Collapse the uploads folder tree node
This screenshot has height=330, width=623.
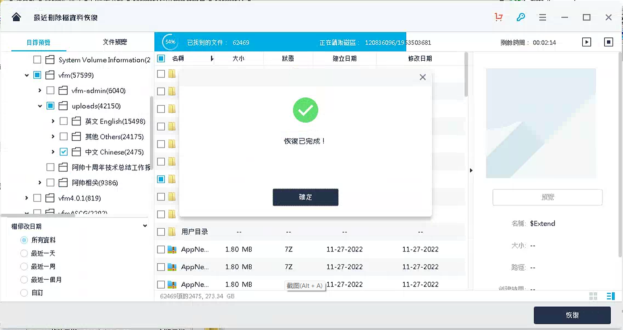click(x=40, y=106)
